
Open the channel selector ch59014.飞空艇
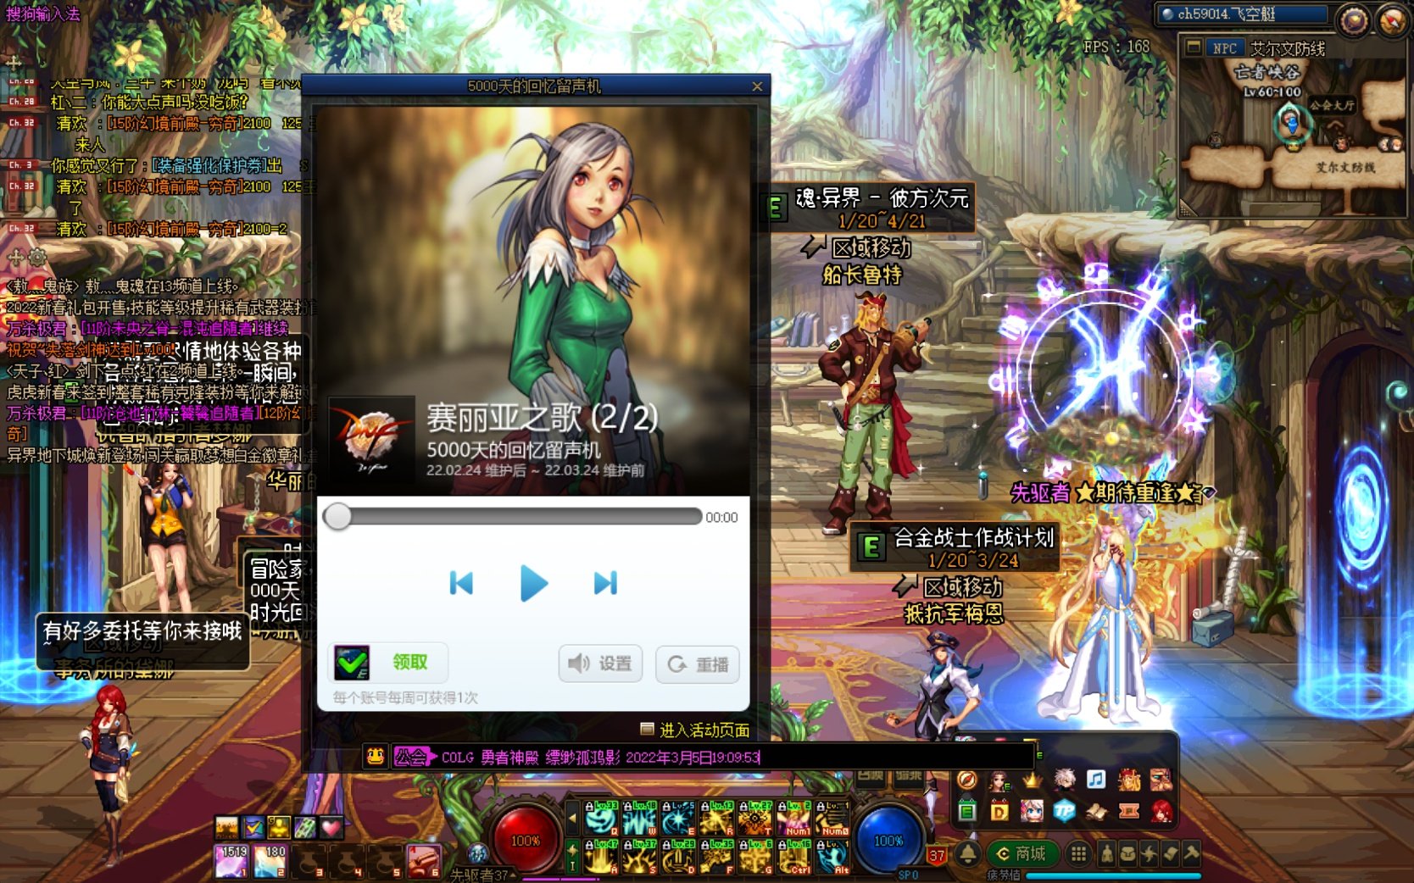pyautogui.click(x=1243, y=14)
